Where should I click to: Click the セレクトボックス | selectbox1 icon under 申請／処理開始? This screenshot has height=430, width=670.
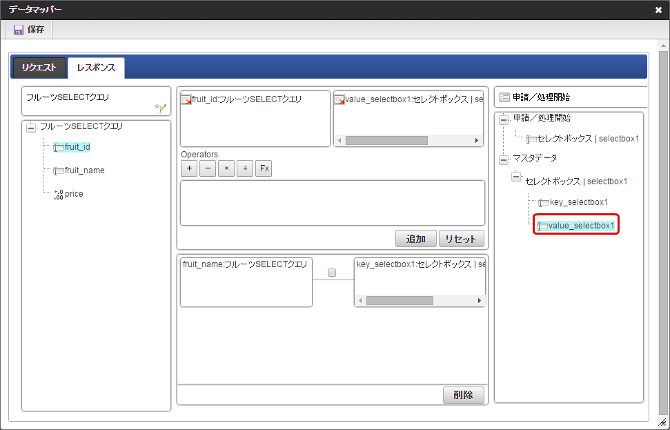(531, 139)
